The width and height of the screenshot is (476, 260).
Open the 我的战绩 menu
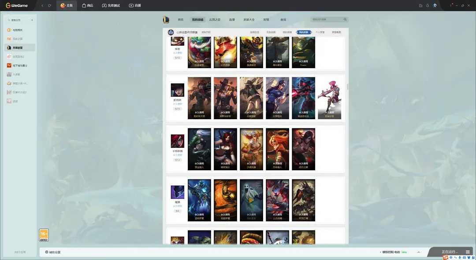point(197,20)
